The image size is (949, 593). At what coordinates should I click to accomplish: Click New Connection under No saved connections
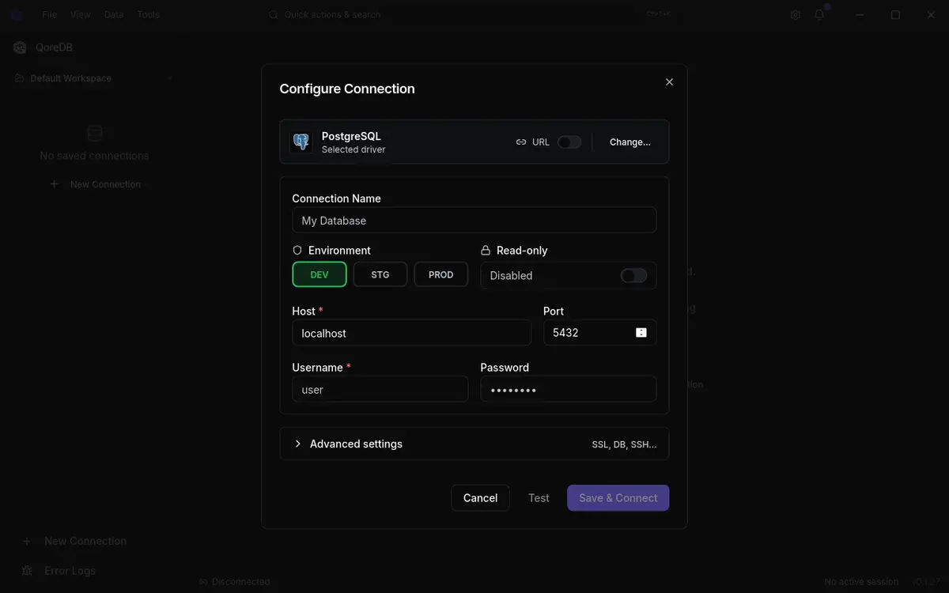tap(95, 184)
